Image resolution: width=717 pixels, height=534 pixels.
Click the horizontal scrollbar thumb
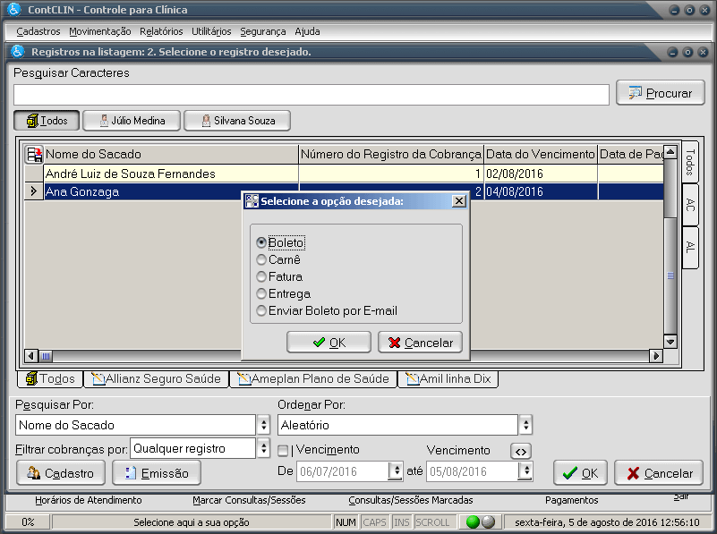point(46,356)
